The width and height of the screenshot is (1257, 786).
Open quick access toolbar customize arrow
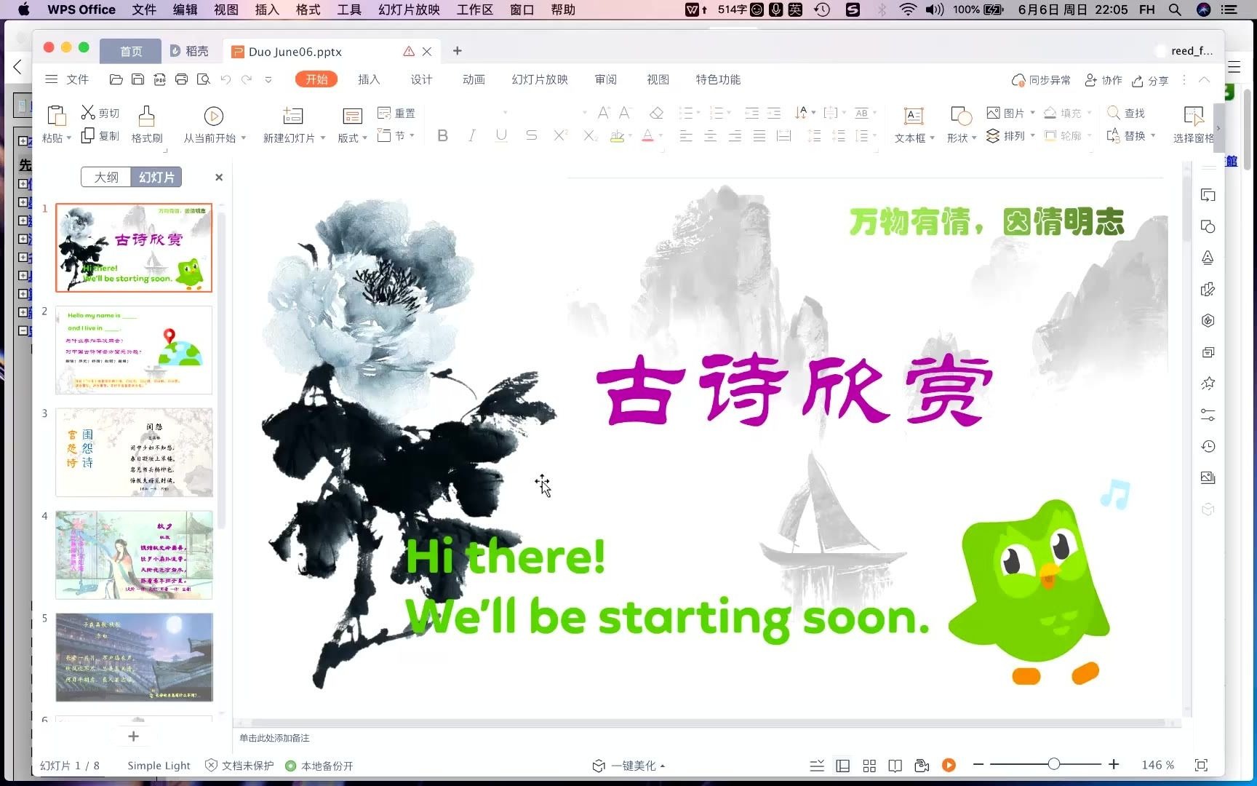tap(268, 79)
